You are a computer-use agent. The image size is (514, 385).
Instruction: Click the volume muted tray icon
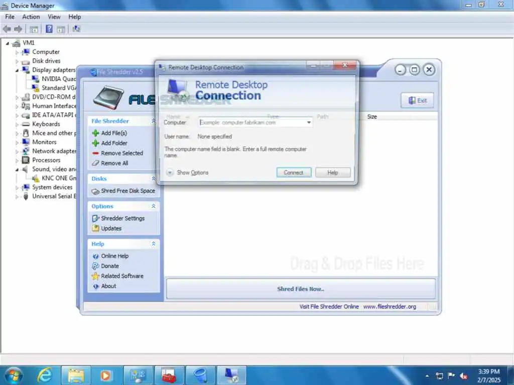tap(463, 376)
